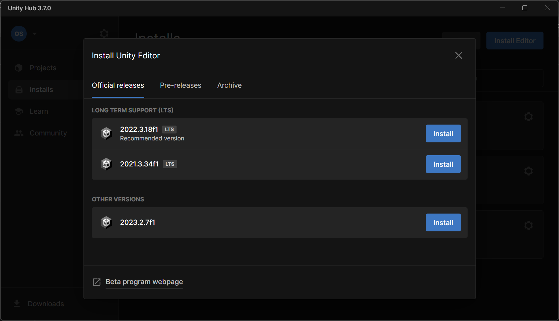Viewport: 559px width, 321px height.
Task: Click the LTS badge next to 2022.3.18f1
Action: pos(169,130)
